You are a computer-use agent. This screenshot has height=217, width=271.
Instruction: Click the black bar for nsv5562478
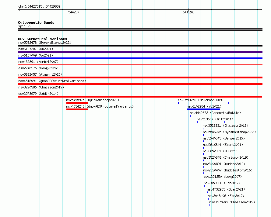(x=140, y=46)
